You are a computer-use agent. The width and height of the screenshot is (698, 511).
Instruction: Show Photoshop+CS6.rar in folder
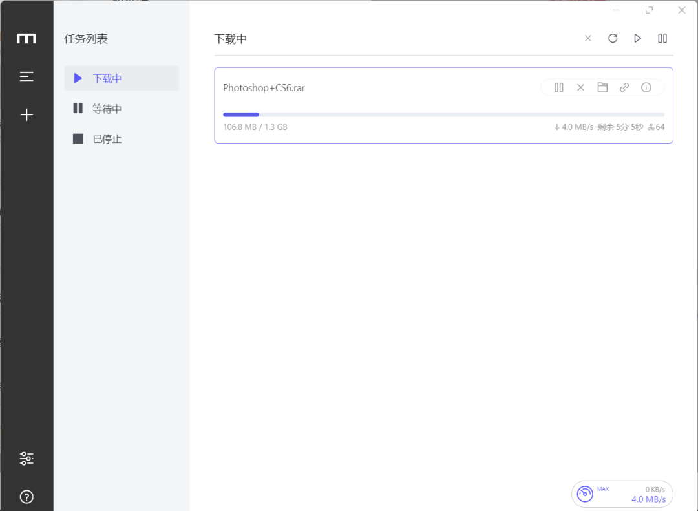point(602,87)
